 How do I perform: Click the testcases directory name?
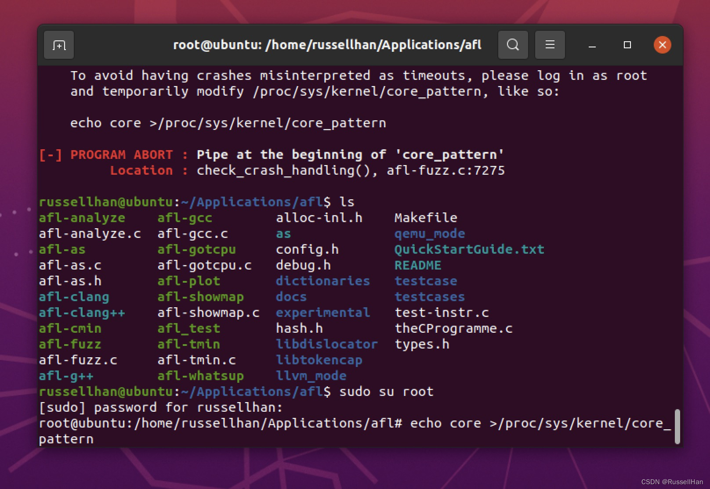(430, 297)
